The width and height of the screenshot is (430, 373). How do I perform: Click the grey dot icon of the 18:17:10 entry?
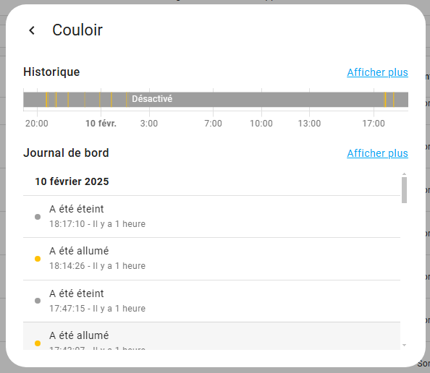click(38, 217)
